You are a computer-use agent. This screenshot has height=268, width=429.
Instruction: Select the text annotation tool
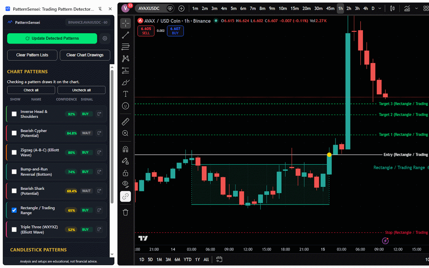click(125, 94)
